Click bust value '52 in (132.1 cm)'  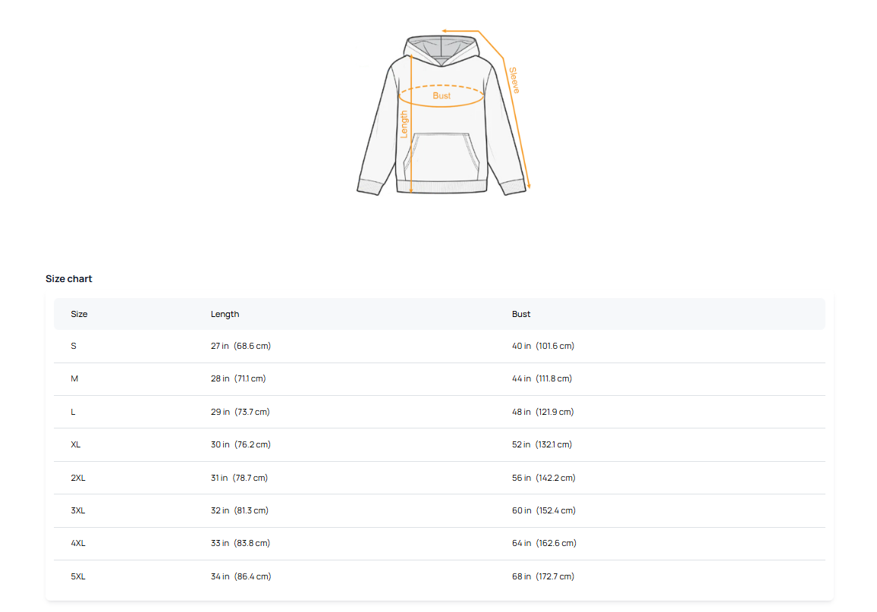coord(542,445)
